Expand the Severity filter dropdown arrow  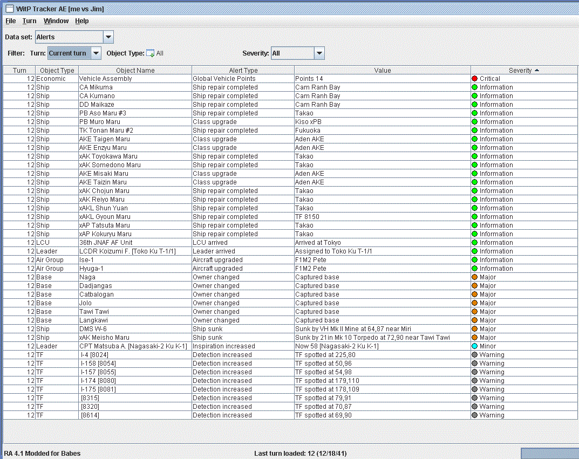[319, 53]
